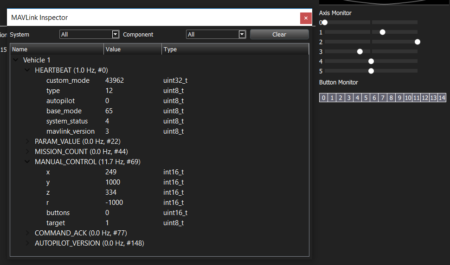Screen dimensions: 450x265
Task: Click button monitor indicator 9
Action: click(399, 98)
